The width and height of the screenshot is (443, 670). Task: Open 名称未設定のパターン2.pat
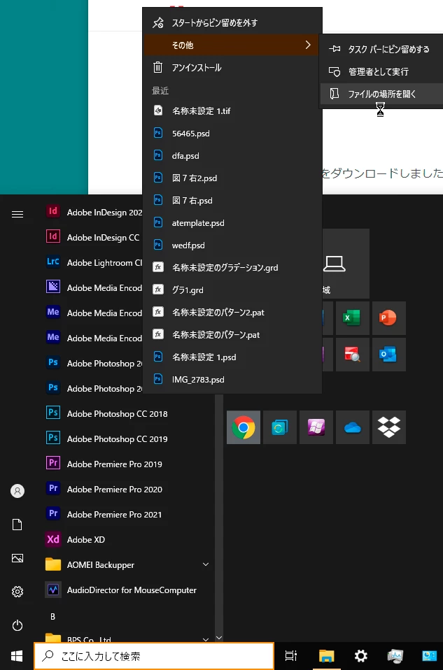click(232, 313)
